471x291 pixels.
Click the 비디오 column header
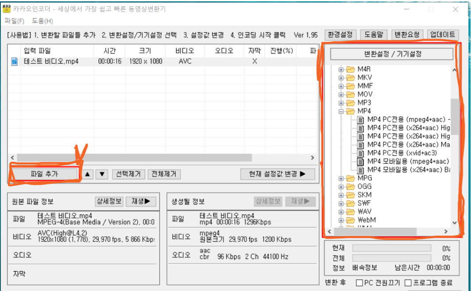[185, 51]
